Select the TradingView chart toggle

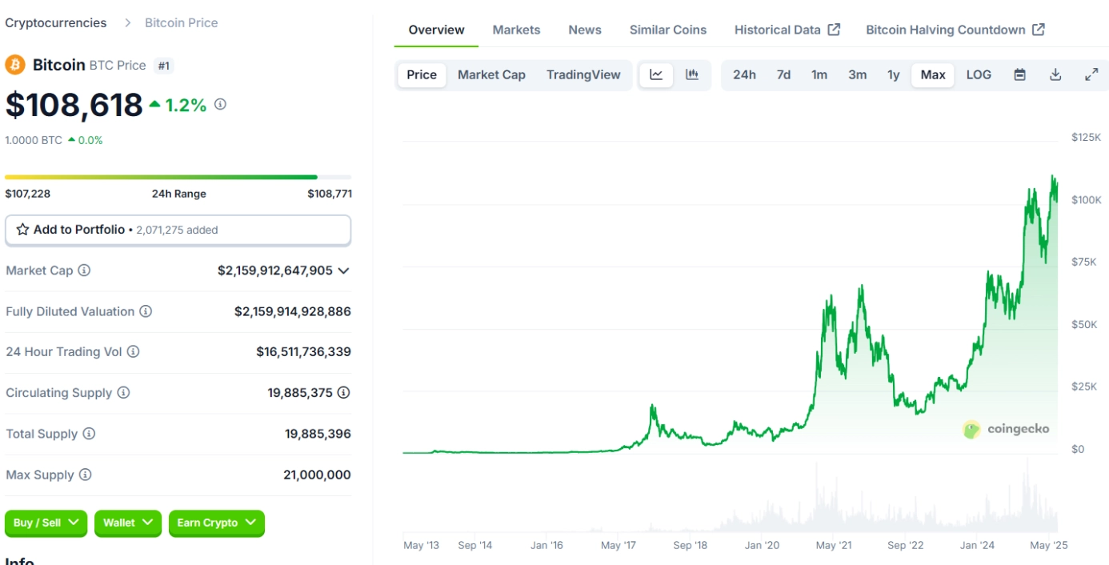click(583, 74)
